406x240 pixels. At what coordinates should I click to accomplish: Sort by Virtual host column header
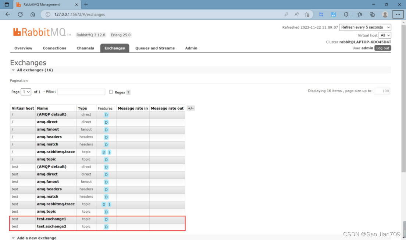click(x=23, y=108)
